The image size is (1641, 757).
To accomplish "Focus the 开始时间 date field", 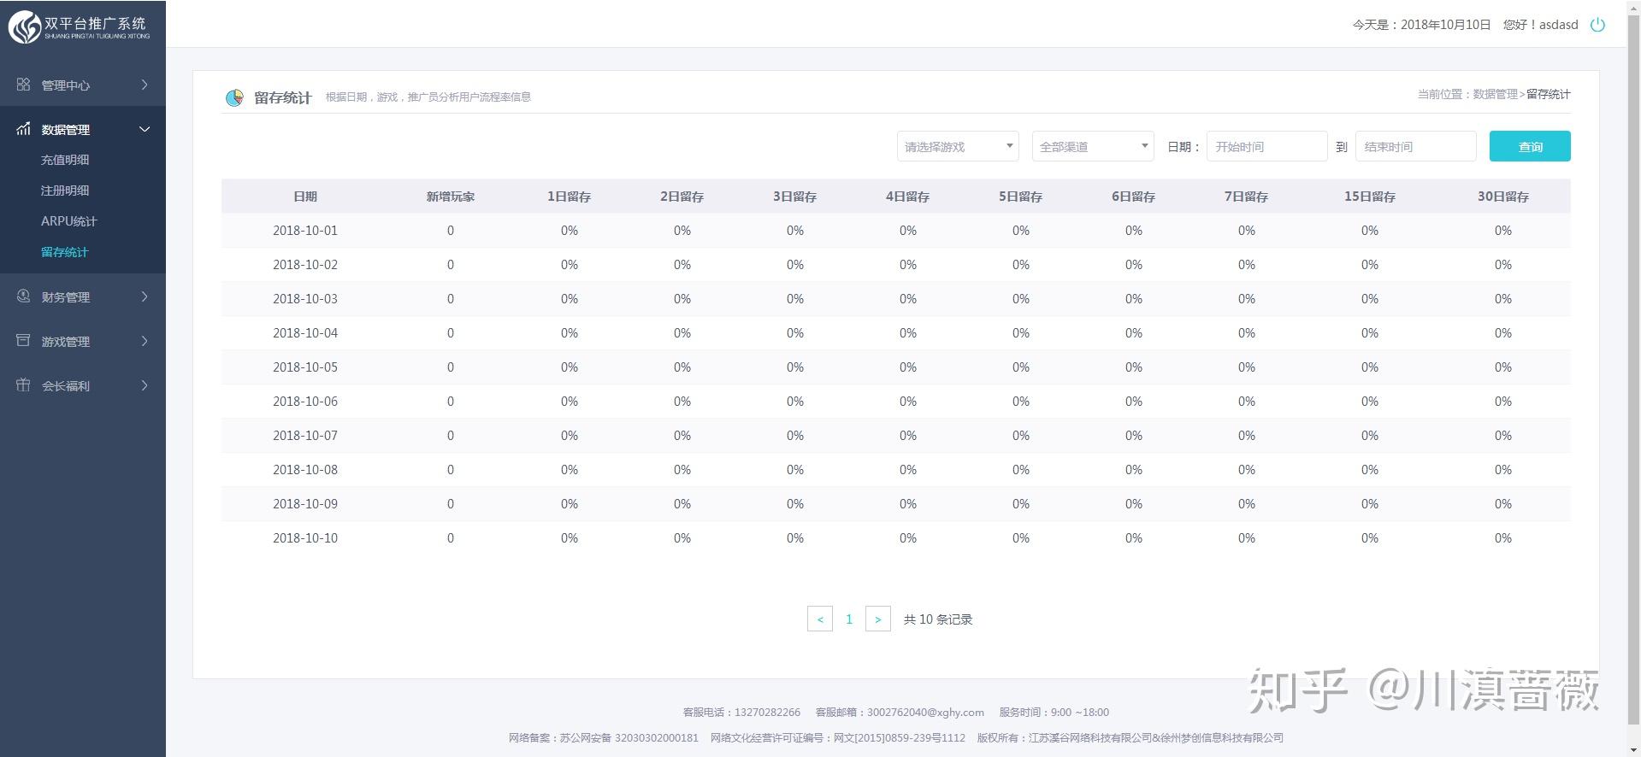I will (x=1266, y=146).
